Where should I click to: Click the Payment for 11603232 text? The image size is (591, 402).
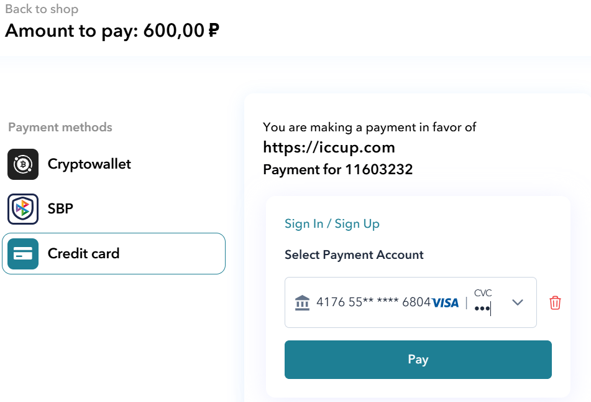337,169
